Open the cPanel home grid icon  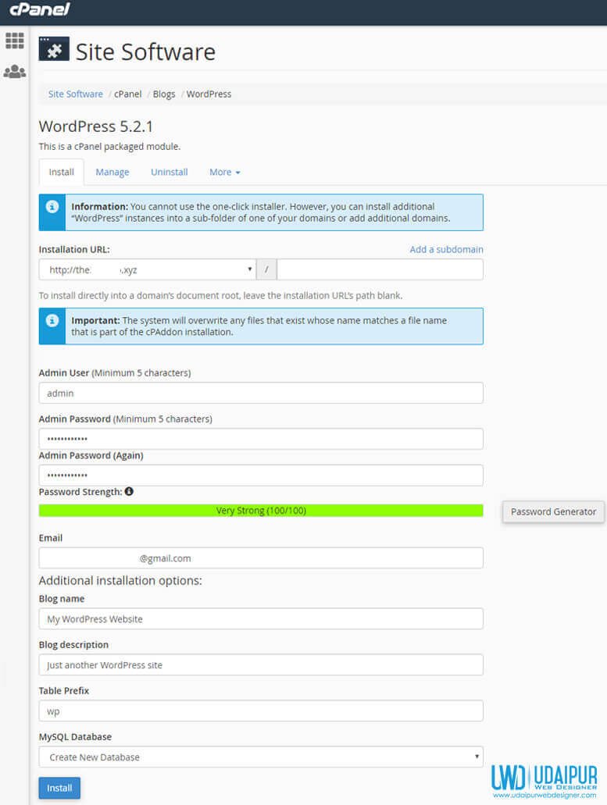pos(14,41)
